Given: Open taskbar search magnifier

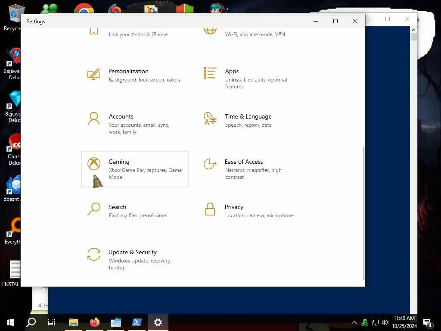Looking at the screenshot, I should pyautogui.click(x=31, y=322).
